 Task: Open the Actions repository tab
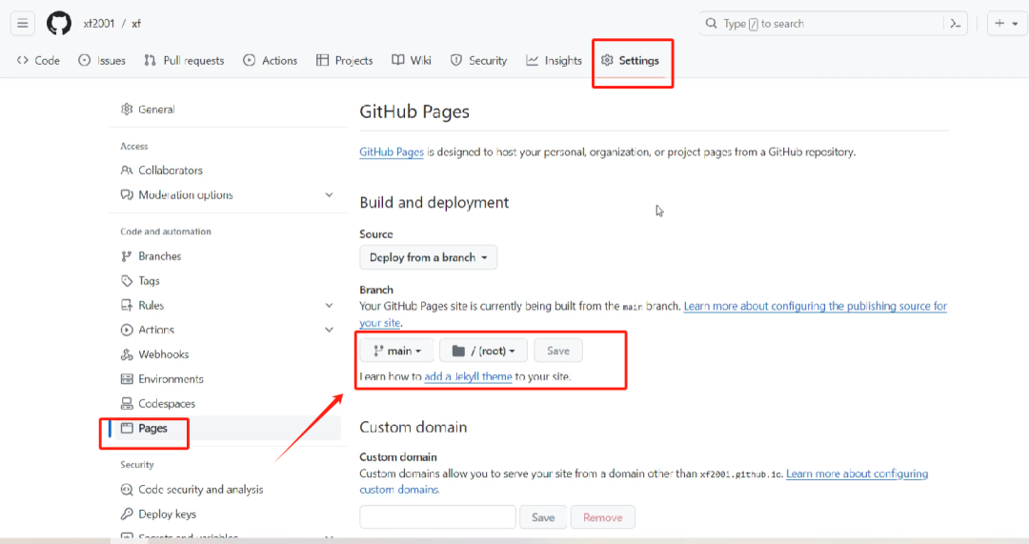[270, 60]
